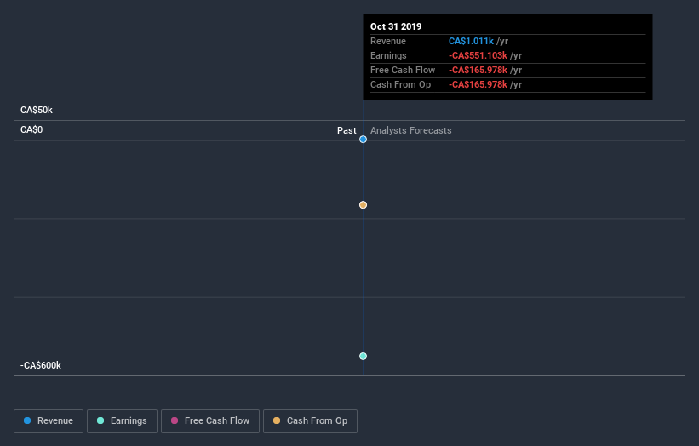Click the Oct 31 2019 tooltip date
Viewport: 699px width, 446px height.
pyautogui.click(x=396, y=26)
